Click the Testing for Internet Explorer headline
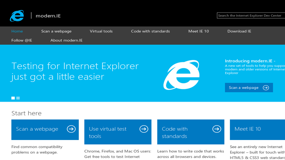This screenshot has height=160, width=285. [75, 72]
